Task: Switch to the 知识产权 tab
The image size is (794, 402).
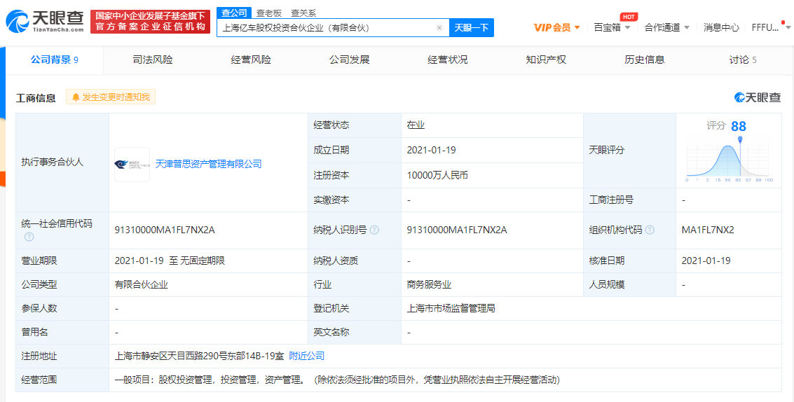Action: (x=546, y=60)
